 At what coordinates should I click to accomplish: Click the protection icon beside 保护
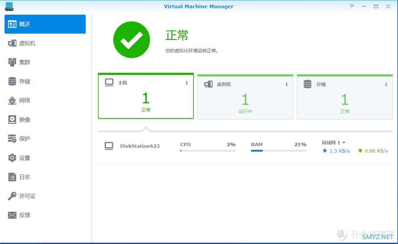[x=12, y=139]
